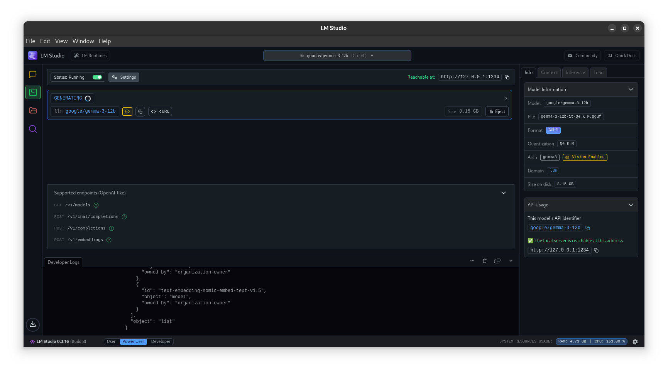Toggle the server Status: Running switch

click(97, 77)
